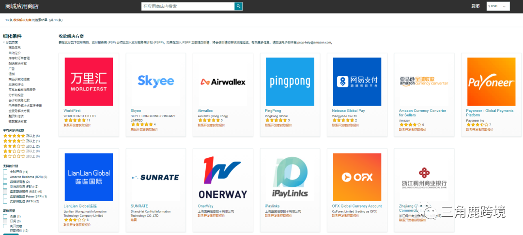This screenshot has width=523, height=235.
Task: Open the OneWay app title link
Action: tap(205, 206)
